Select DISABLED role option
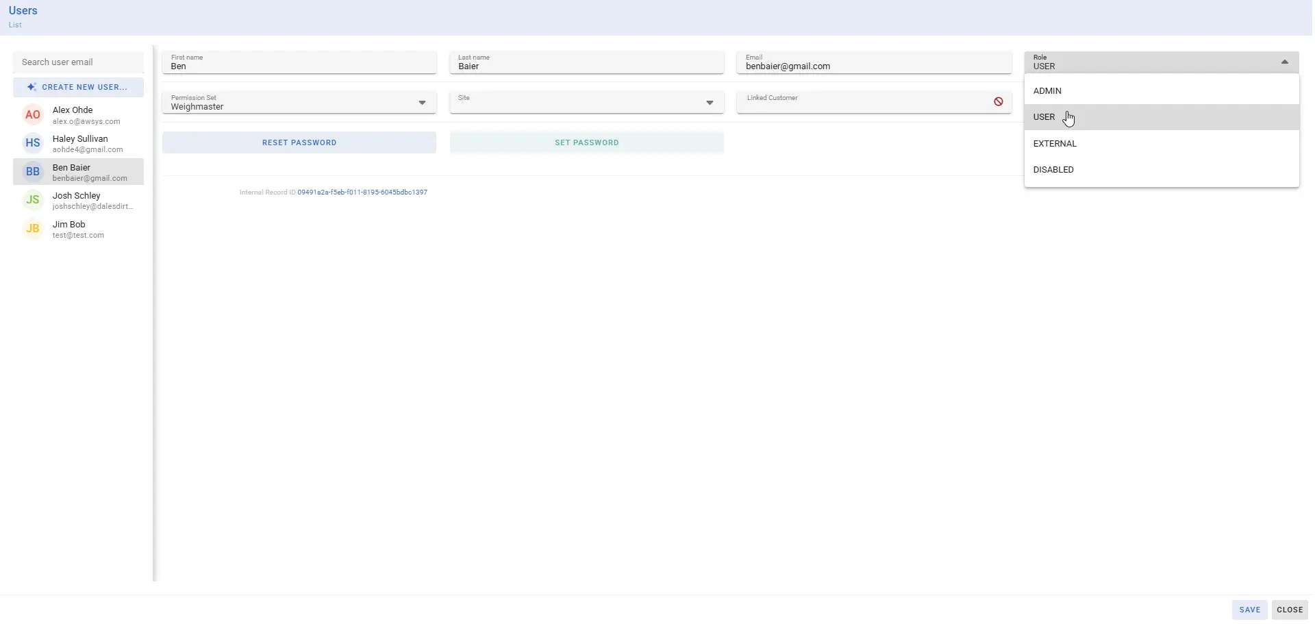 pyautogui.click(x=1053, y=170)
